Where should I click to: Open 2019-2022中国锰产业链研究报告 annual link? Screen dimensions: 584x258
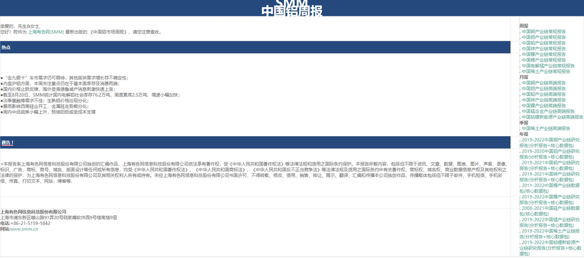coord(550,222)
